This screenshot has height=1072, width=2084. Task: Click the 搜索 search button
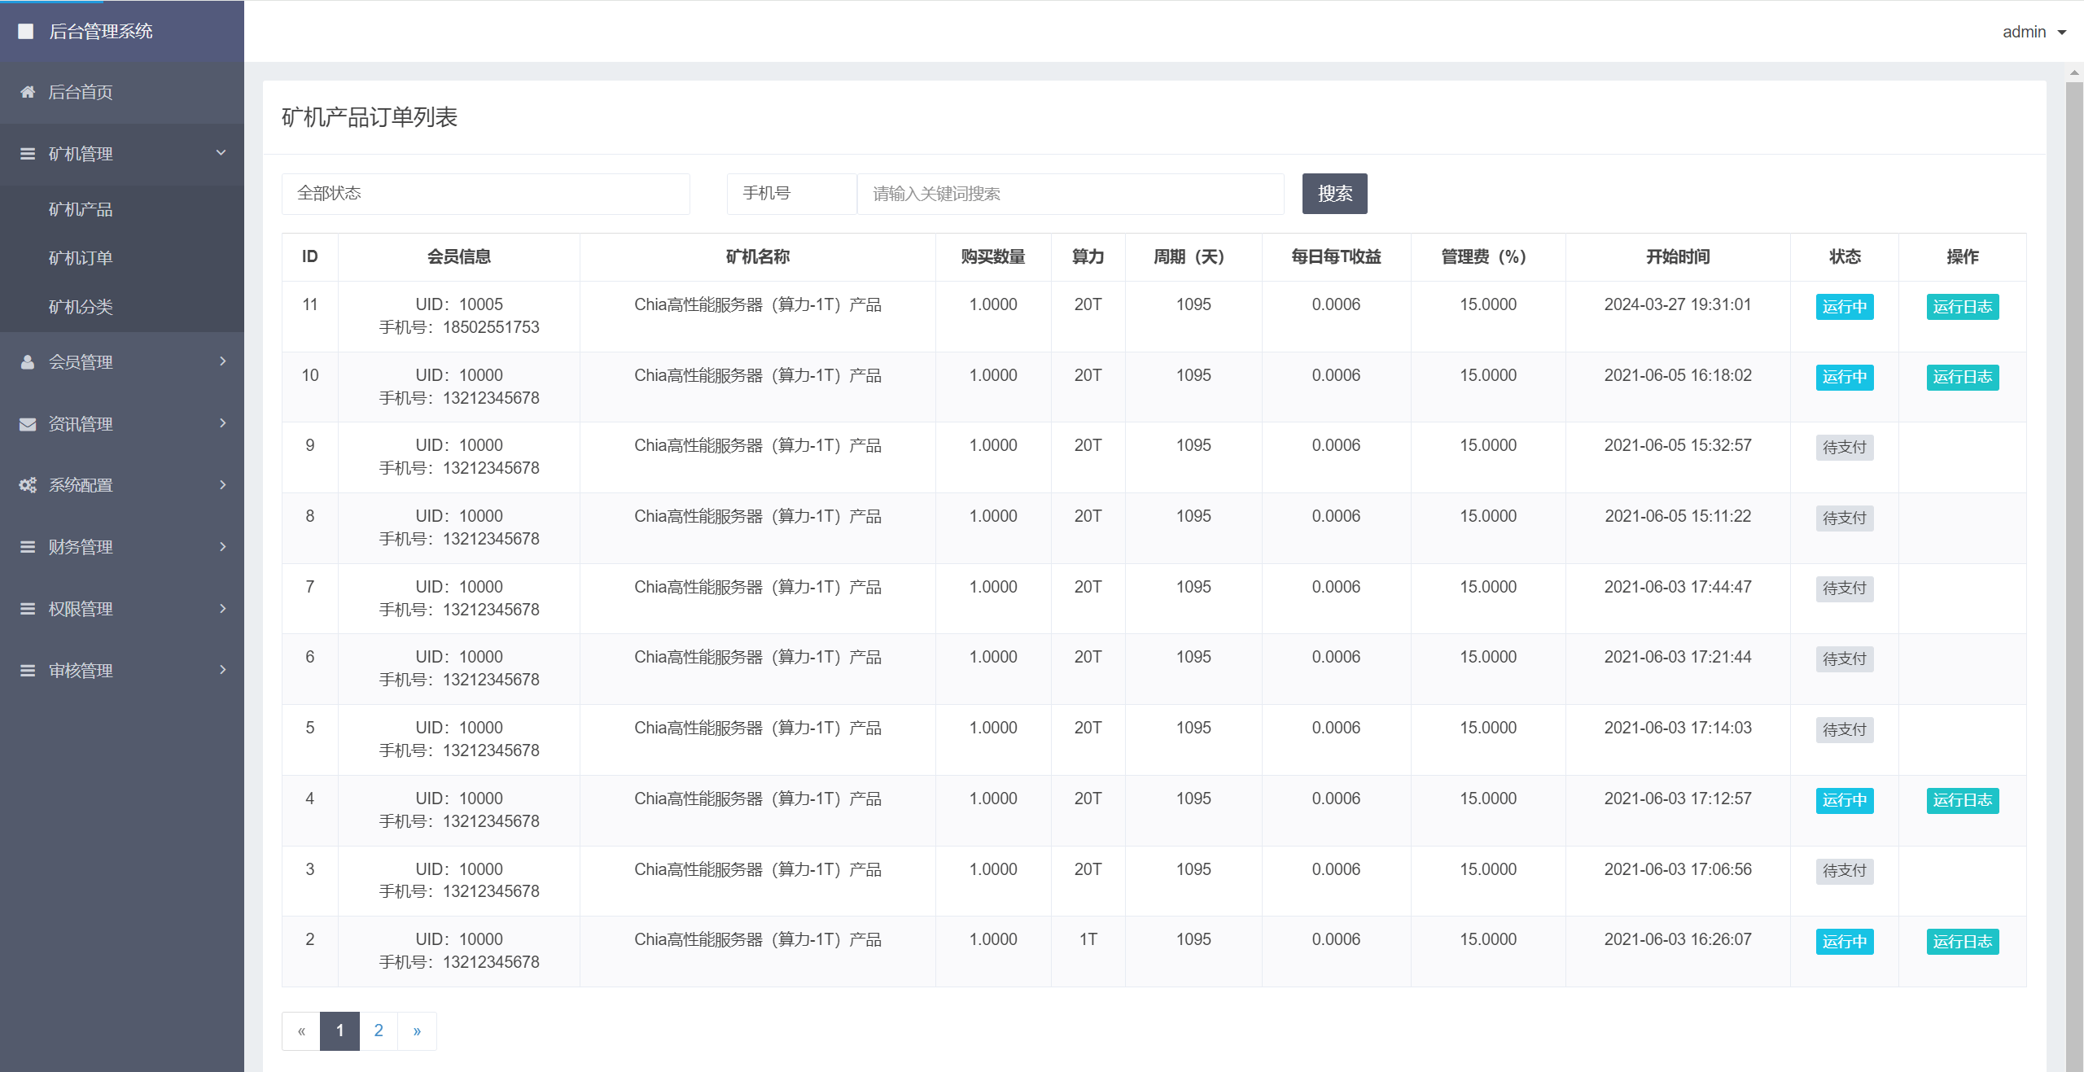(x=1334, y=194)
